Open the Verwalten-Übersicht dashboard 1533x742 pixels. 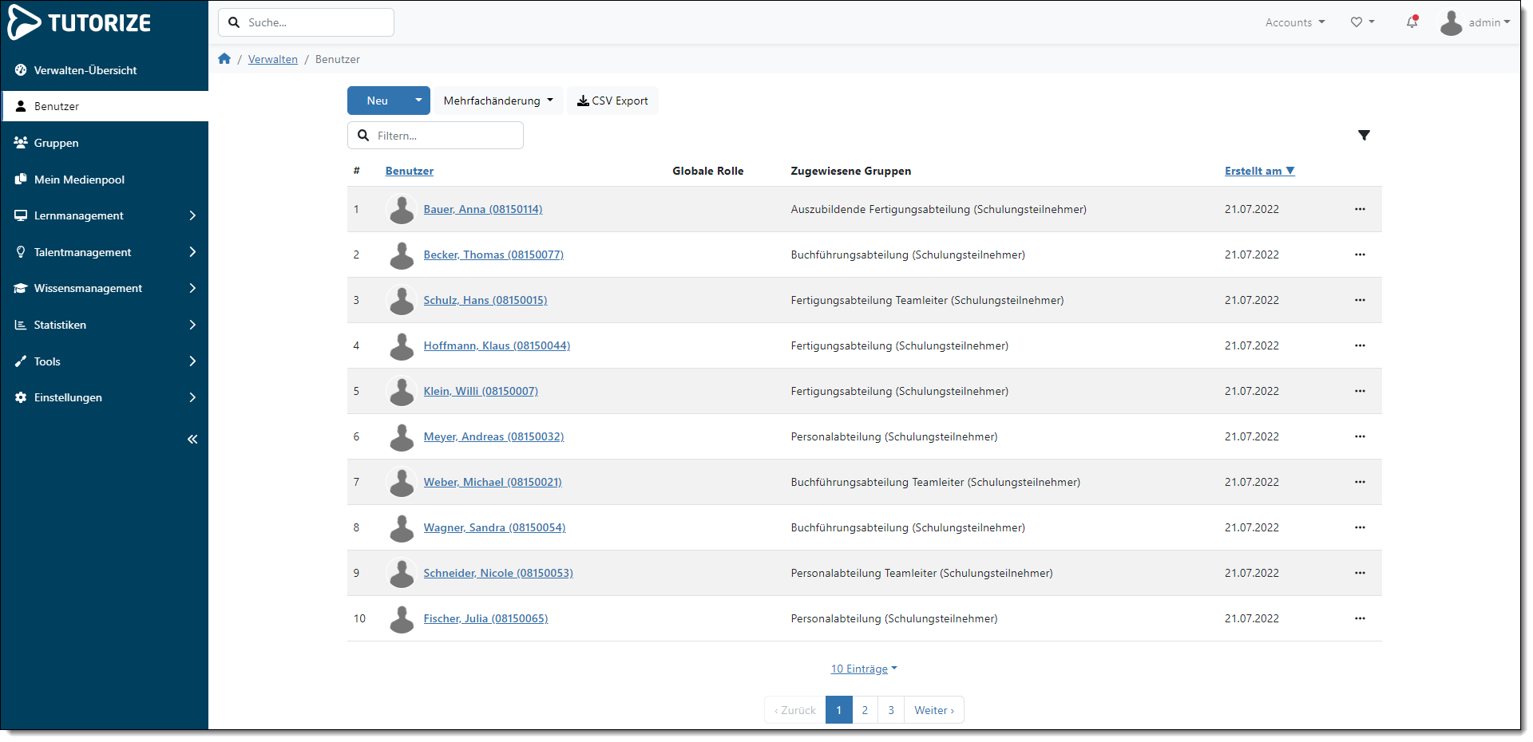[x=85, y=70]
